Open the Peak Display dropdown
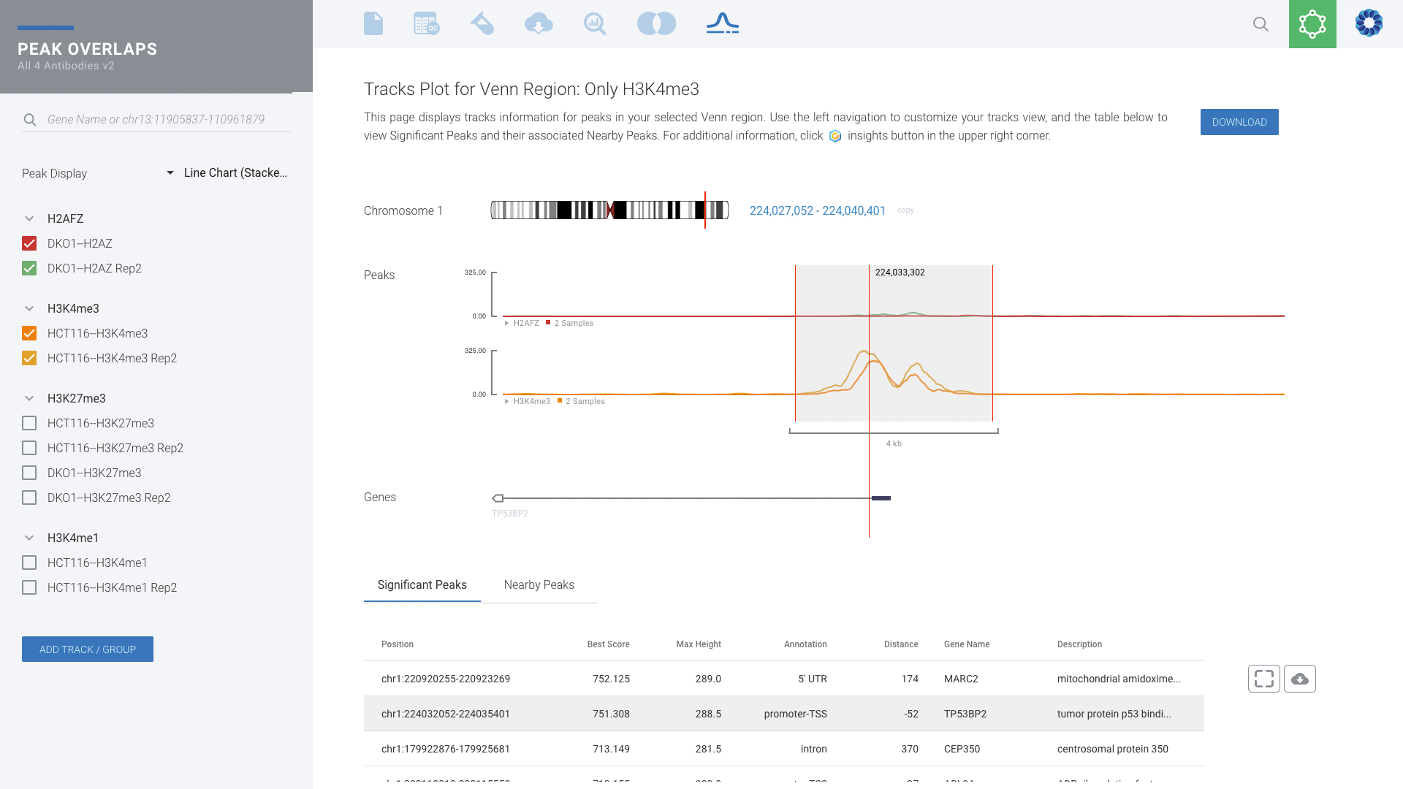Screen dimensions: 1403x789 pos(227,173)
